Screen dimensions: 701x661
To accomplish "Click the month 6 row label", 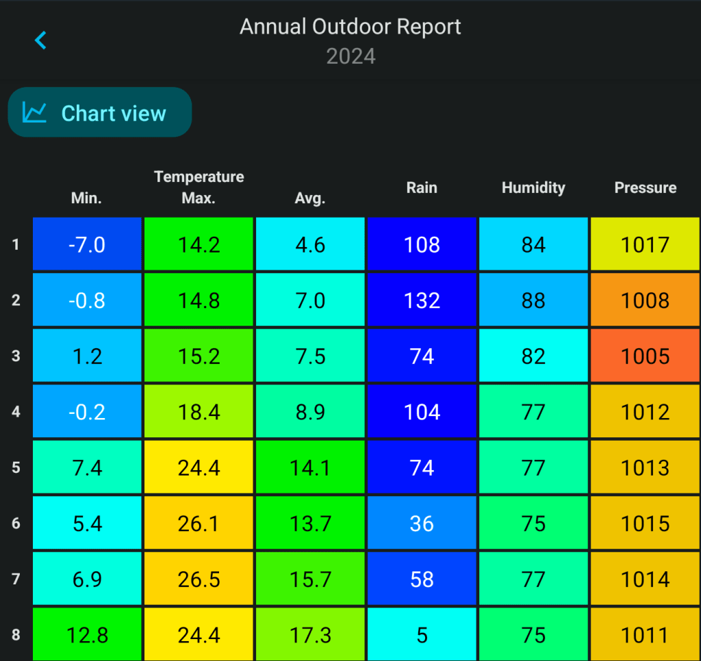I will pyautogui.click(x=16, y=523).
